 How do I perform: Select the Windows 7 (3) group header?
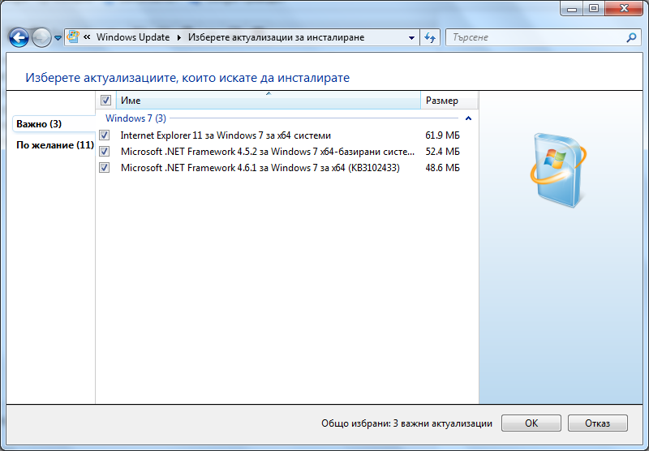point(135,118)
